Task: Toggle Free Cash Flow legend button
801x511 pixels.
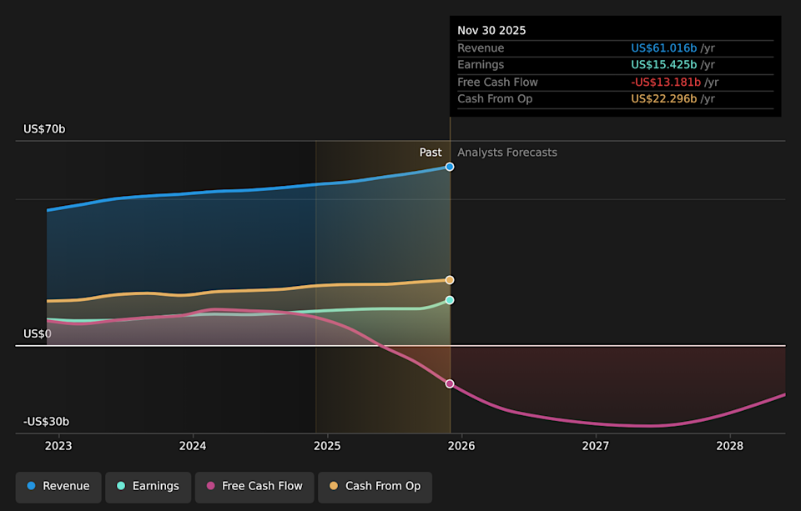Action: pos(254,487)
